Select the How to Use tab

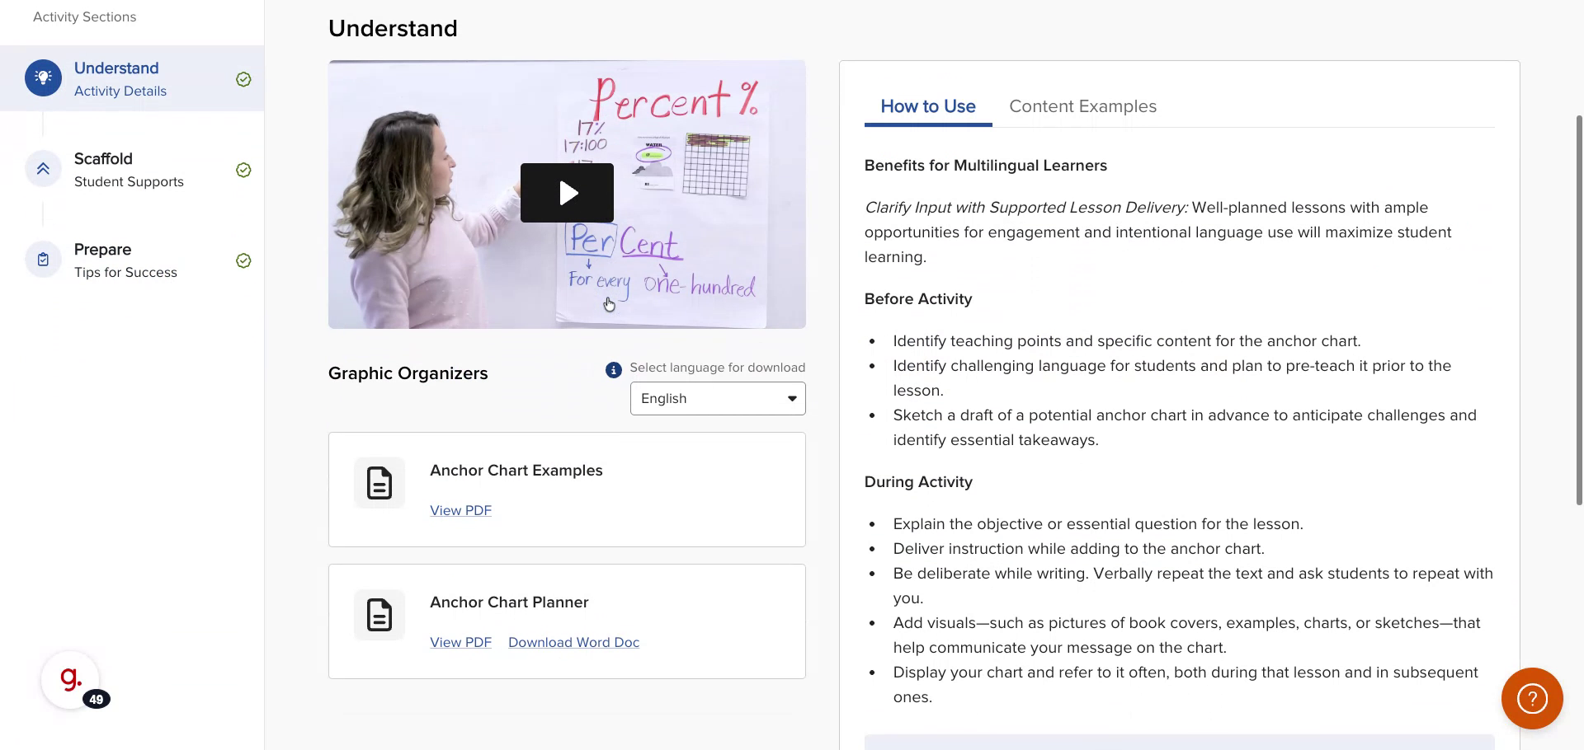coord(927,106)
